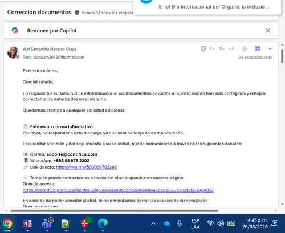Click sender name Yuri Samantha Navarro Olaya
Image resolution: width=285 pixels, height=233 pixels.
click(x=50, y=49)
